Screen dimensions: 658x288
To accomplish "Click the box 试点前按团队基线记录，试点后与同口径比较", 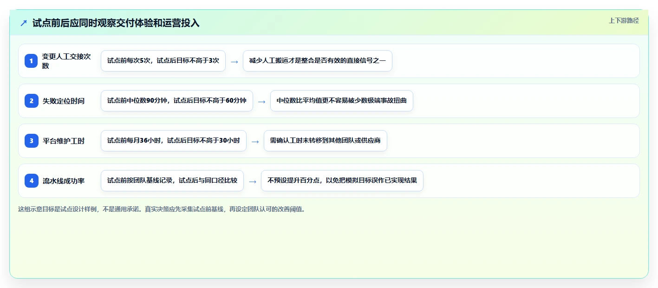I will pyautogui.click(x=172, y=181).
